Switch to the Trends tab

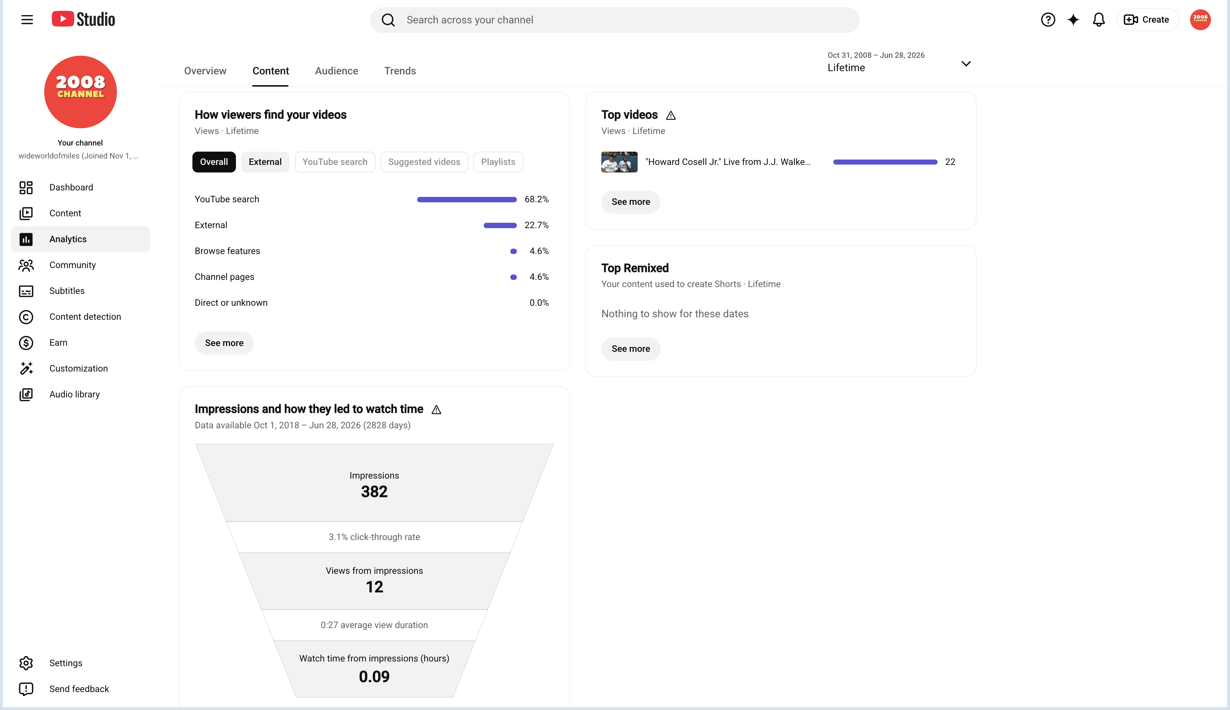(x=400, y=71)
